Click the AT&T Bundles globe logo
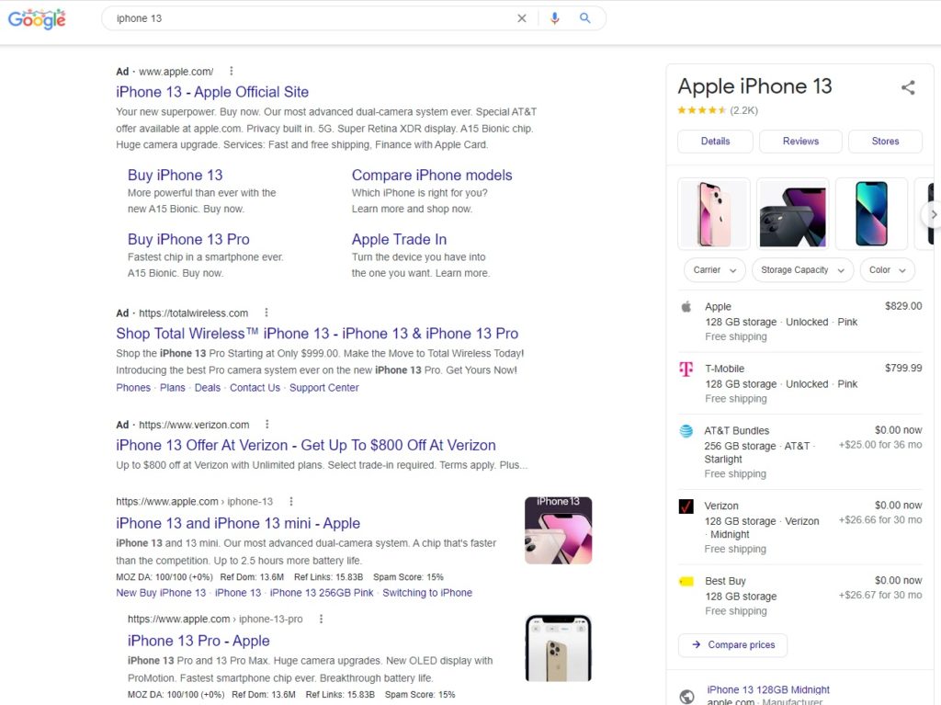Viewport: 941px width, 705px height. pos(686,430)
